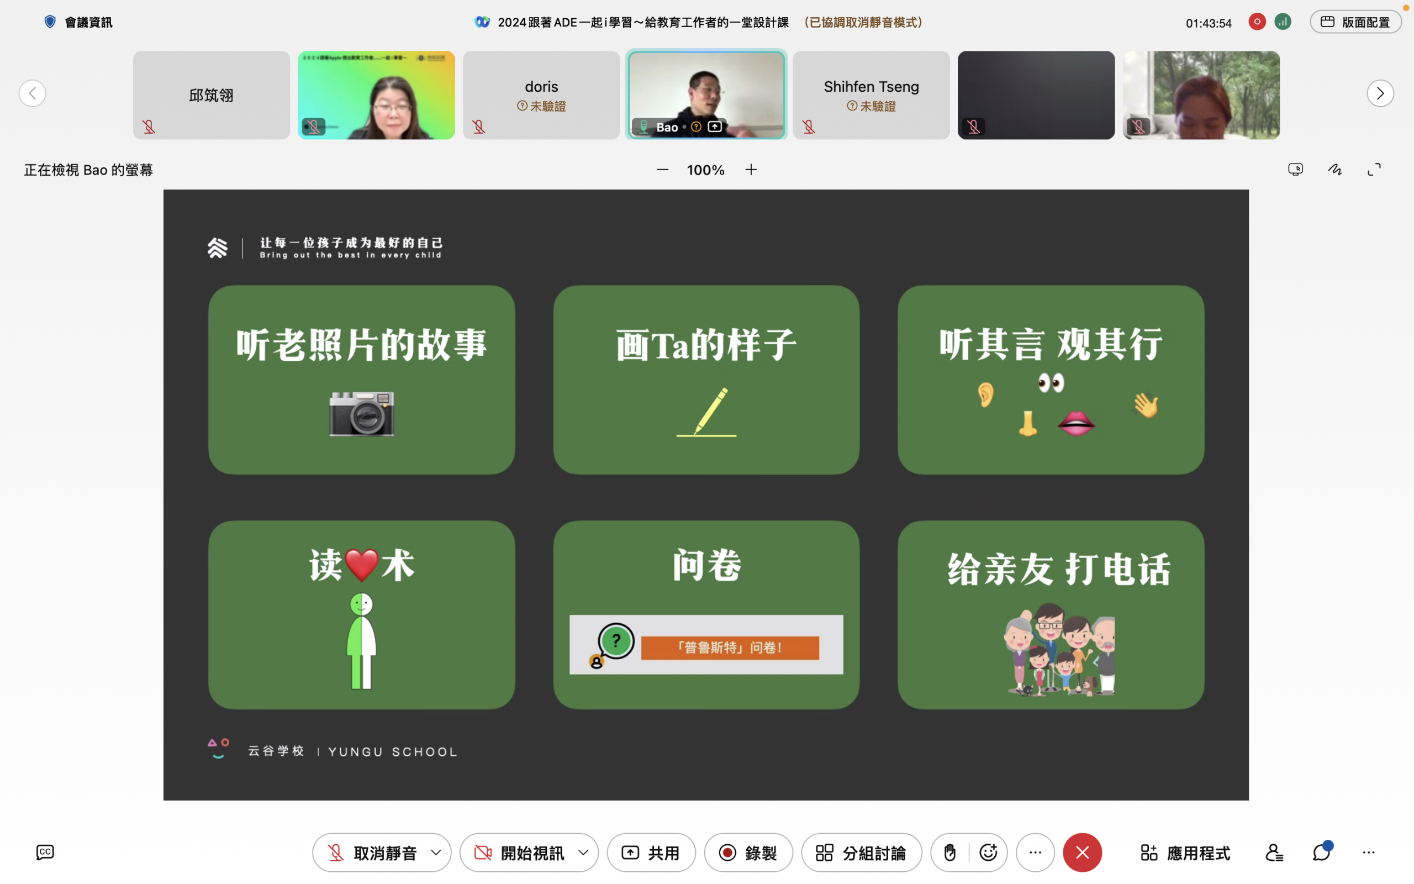Image resolution: width=1414 pixels, height=884 pixels.
Task: Expand audio options arrow beside 取消靜音
Action: tap(436, 853)
